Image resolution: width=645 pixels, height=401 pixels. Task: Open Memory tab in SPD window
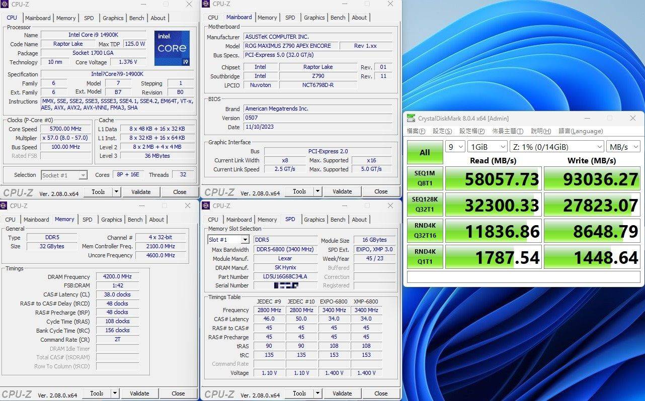tap(267, 220)
